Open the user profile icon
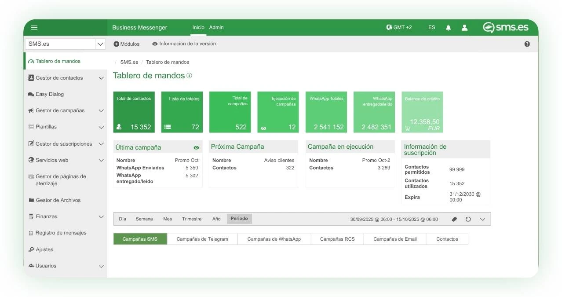The width and height of the screenshot is (562, 297). click(x=464, y=27)
